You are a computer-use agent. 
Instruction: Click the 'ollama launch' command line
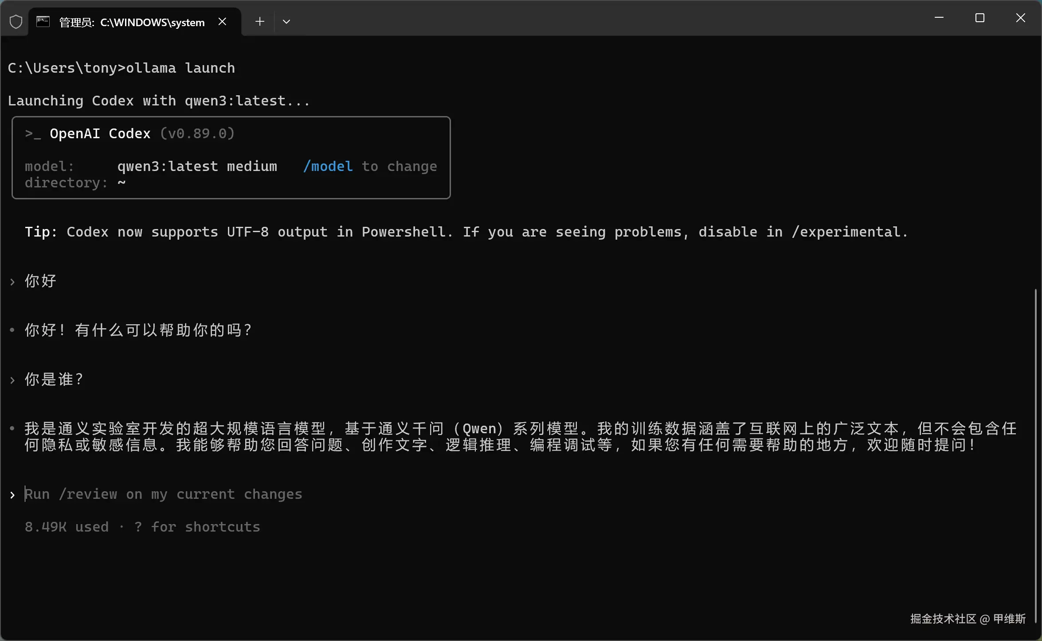[x=180, y=68]
